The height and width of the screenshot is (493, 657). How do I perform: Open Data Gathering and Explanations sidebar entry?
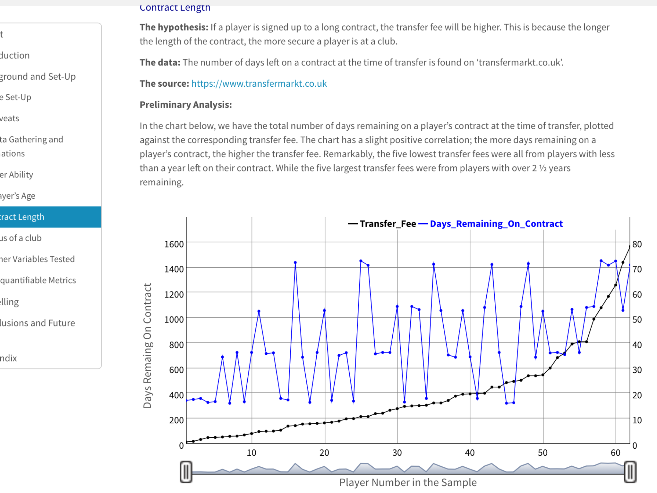[x=31, y=146]
